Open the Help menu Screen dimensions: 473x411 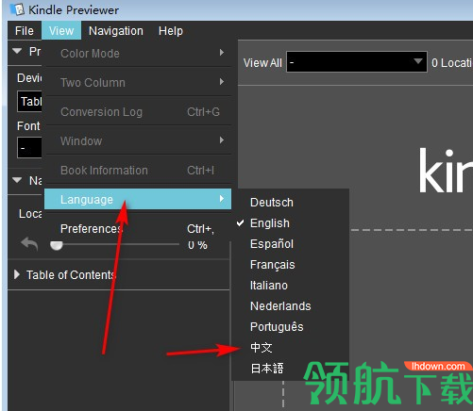(171, 31)
